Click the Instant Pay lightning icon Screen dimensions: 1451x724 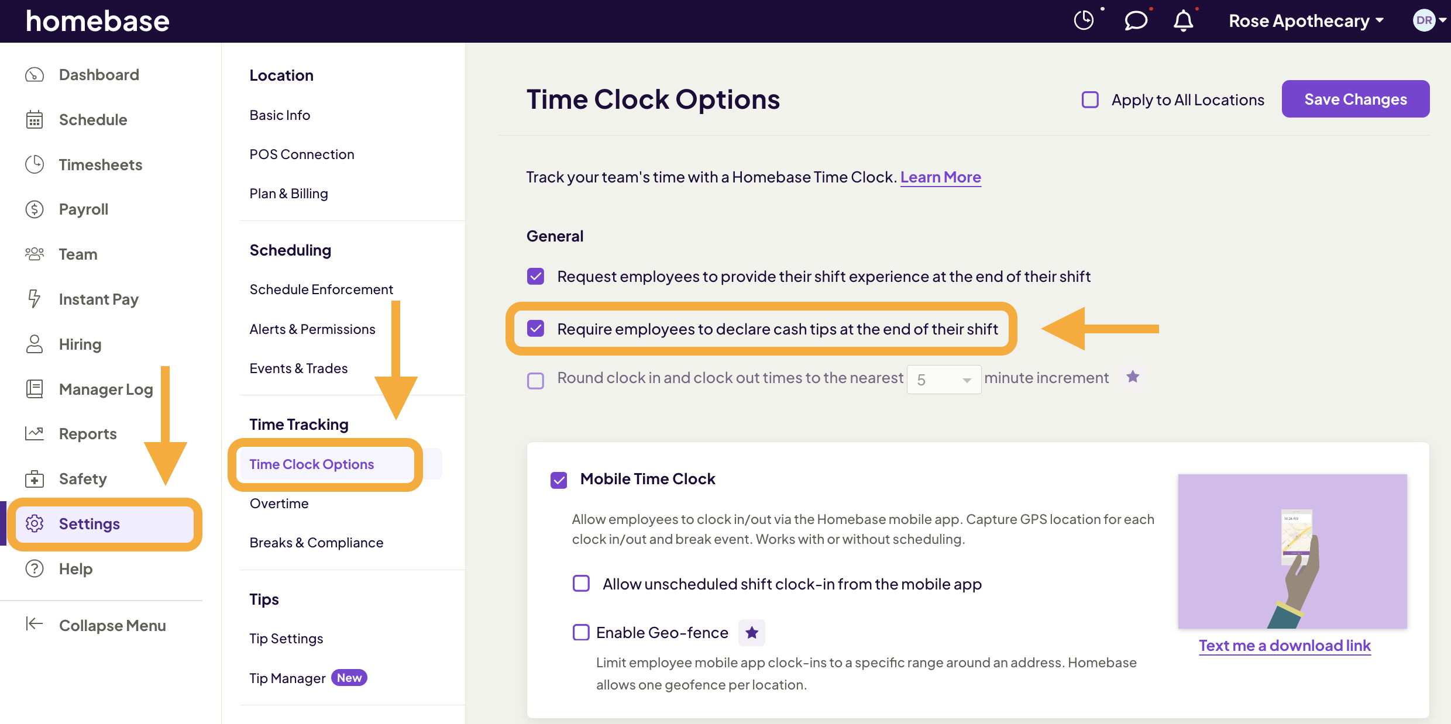tap(35, 299)
